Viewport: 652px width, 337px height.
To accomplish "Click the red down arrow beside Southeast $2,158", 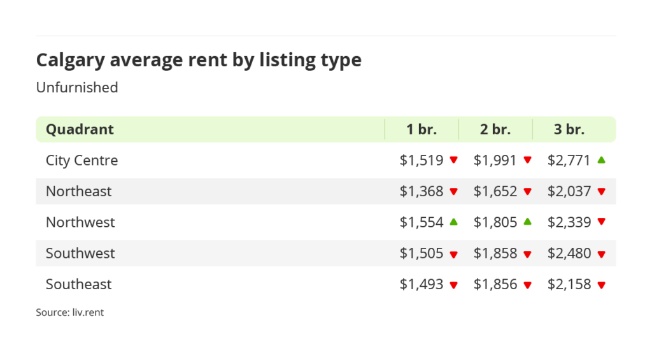I will [601, 285].
